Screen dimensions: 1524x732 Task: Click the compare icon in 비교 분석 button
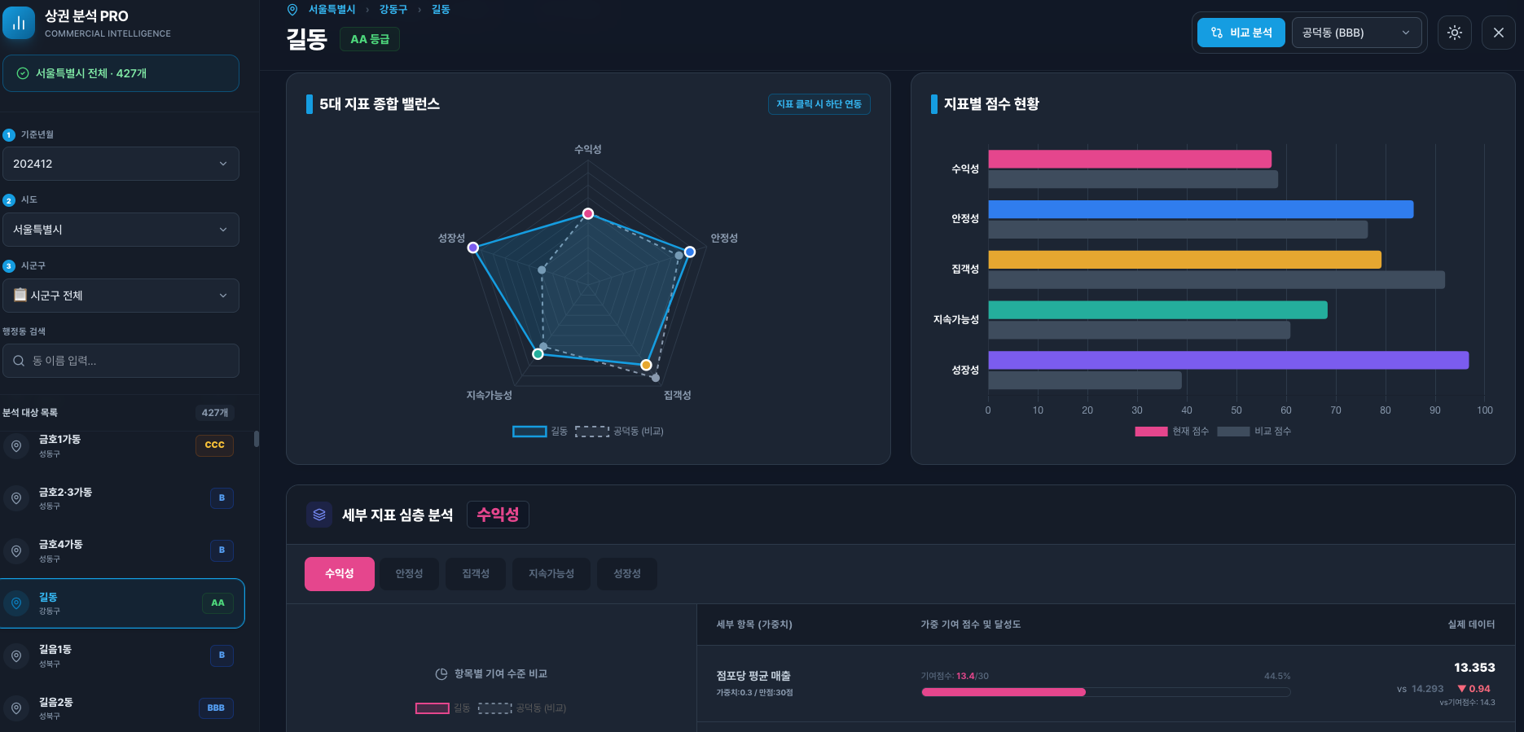[x=1217, y=33]
